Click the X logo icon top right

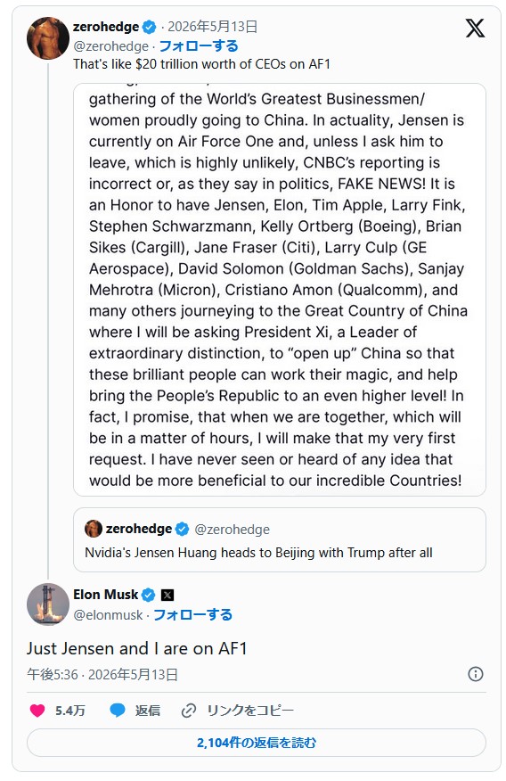tap(475, 28)
